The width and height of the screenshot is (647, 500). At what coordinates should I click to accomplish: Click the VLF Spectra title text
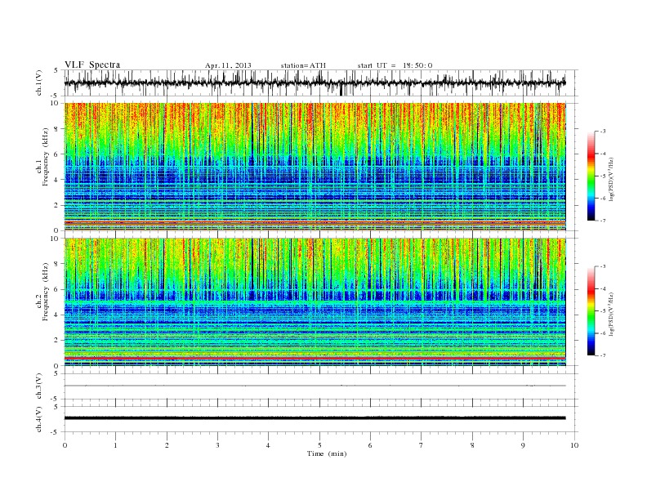(92, 65)
